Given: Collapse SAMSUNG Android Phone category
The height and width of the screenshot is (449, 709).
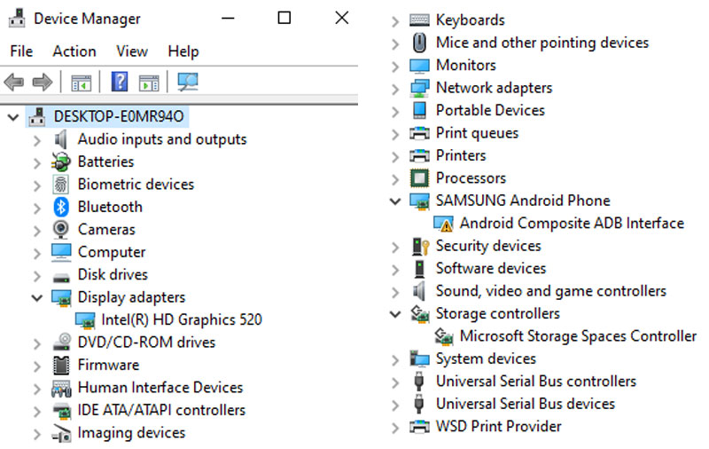Looking at the screenshot, I should [395, 201].
